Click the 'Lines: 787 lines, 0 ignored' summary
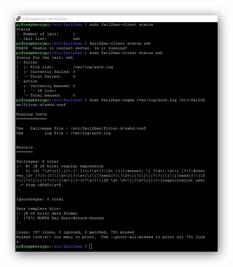The height and width of the screenshot is (267, 233). [x=75, y=232]
